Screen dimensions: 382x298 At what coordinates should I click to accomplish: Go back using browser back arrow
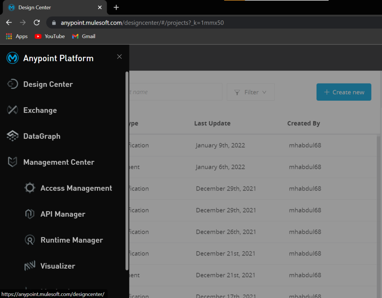click(9, 23)
